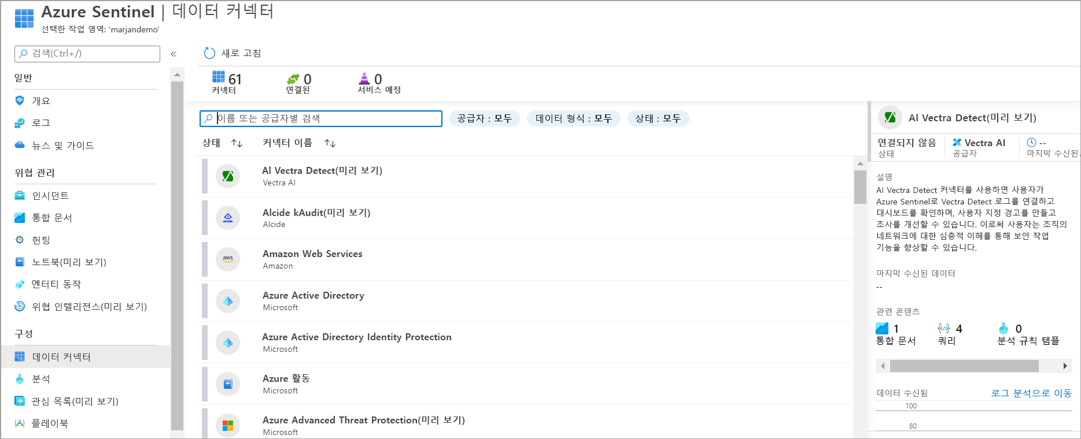The height and width of the screenshot is (439, 1081).
Task: Click the sidebar scrollbar up arrow
Action: click(177, 75)
